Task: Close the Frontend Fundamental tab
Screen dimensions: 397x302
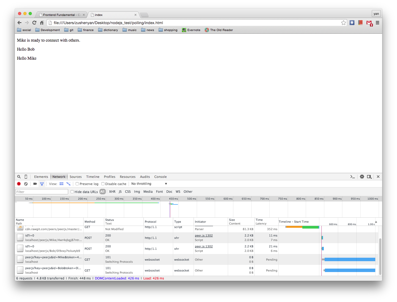Action: (84, 15)
